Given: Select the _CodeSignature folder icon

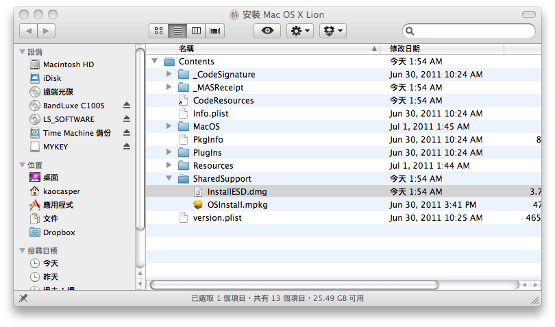Looking at the screenshot, I should click(x=184, y=75).
